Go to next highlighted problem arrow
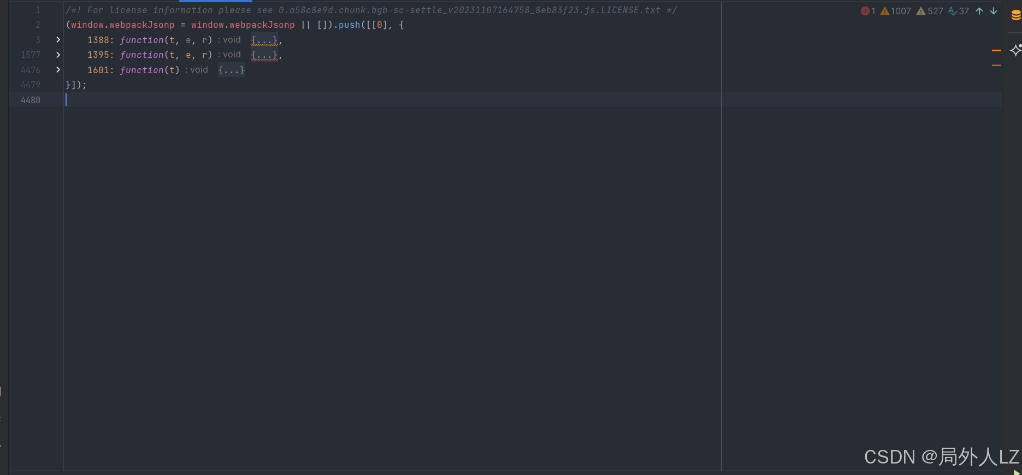The width and height of the screenshot is (1022, 475). (x=994, y=11)
